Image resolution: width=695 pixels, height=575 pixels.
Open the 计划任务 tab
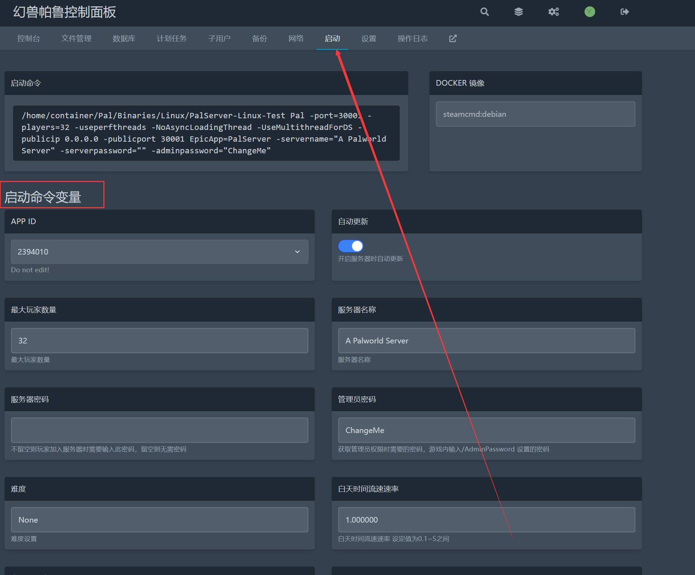[x=172, y=38]
